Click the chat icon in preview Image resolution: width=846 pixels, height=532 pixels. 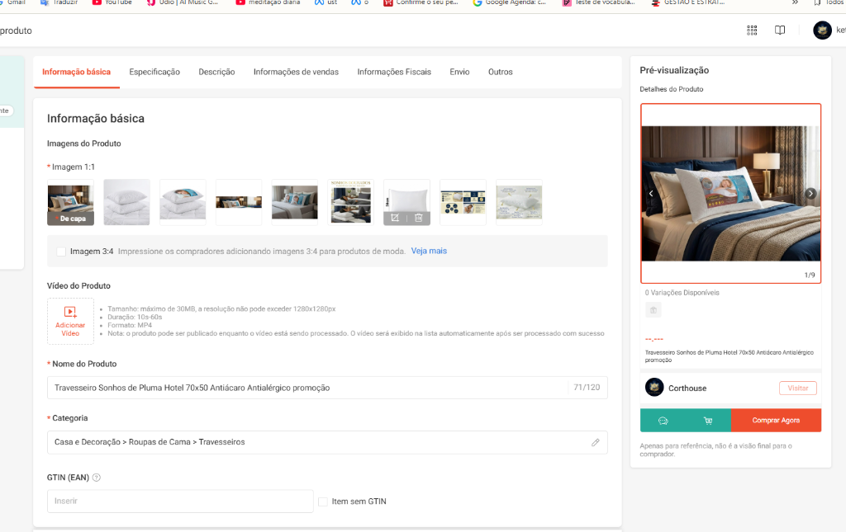click(663, 421)
